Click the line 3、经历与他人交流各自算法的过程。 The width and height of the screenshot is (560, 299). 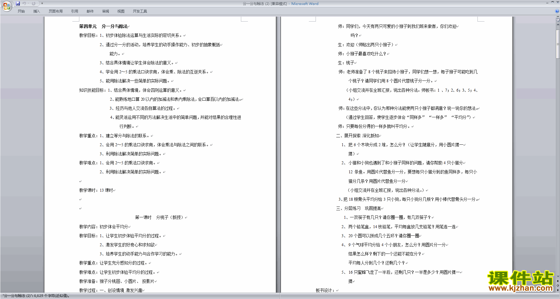(143, 108)
